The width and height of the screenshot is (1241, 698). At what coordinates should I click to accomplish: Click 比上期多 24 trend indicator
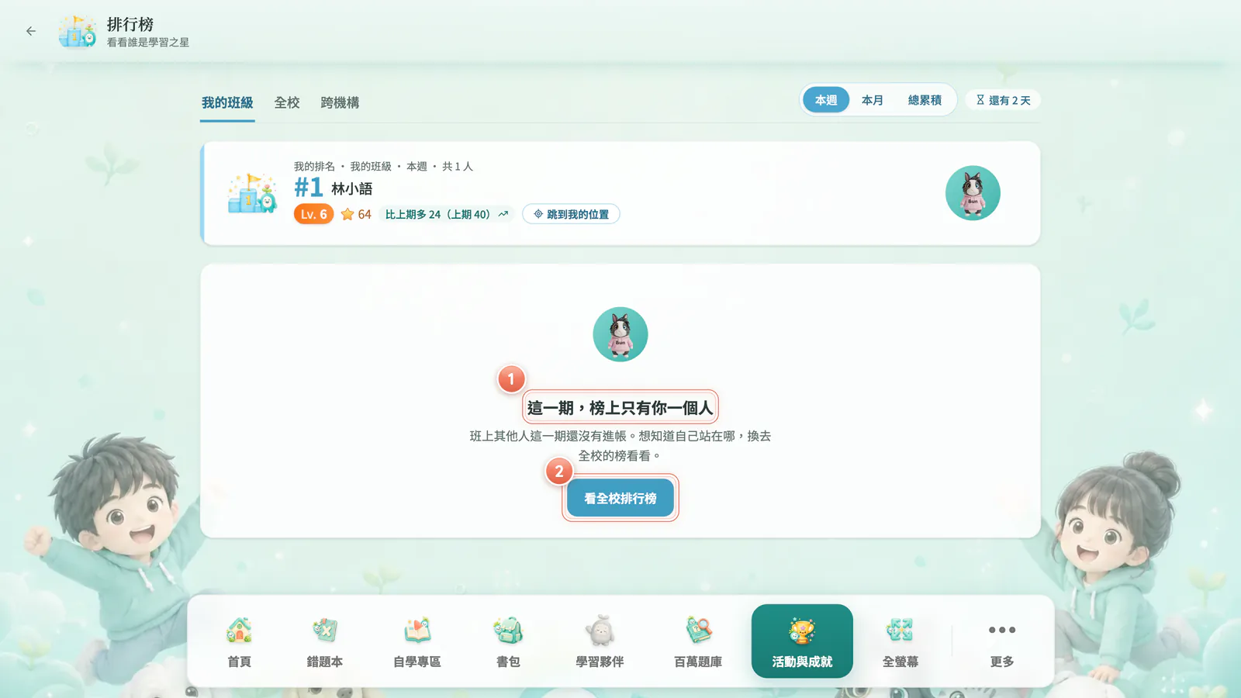coord(447,214)
